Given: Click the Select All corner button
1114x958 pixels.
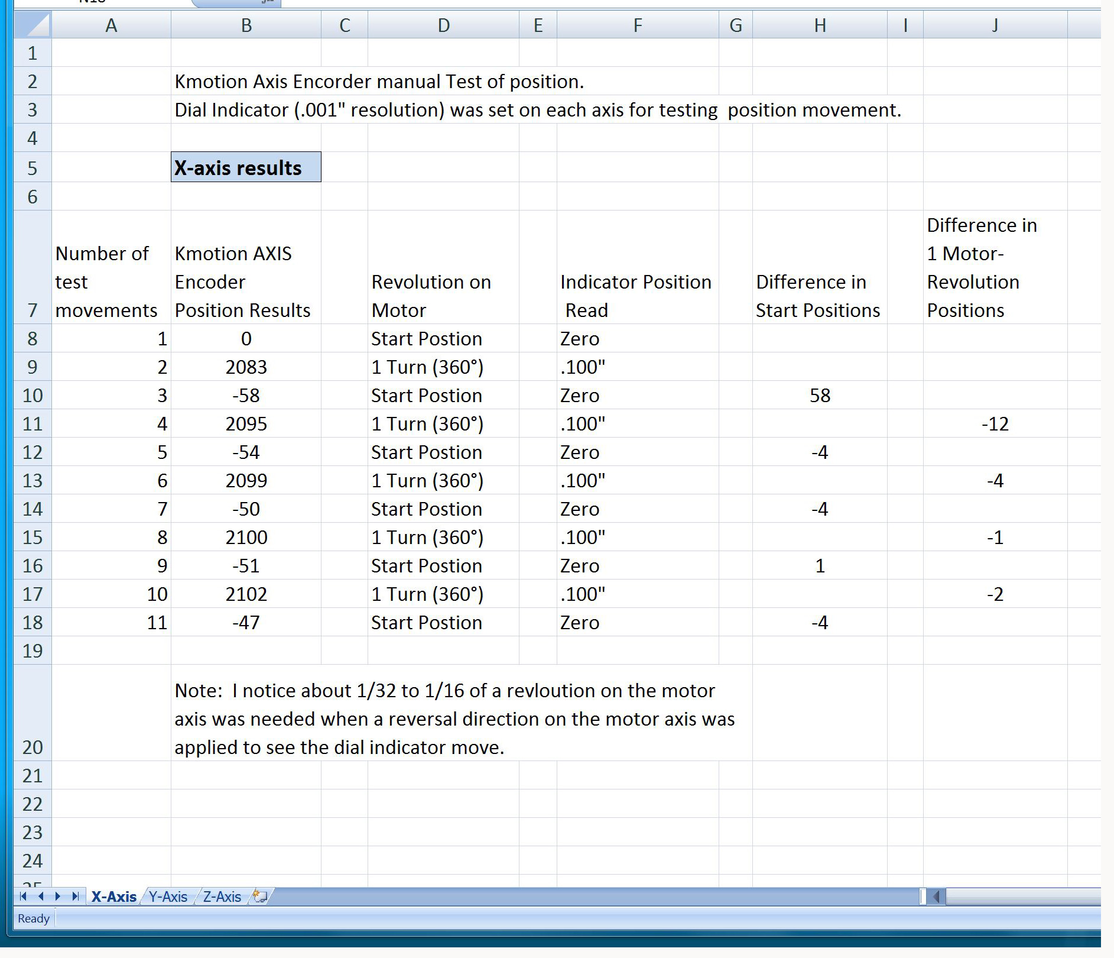Looking at the screenshot, I should click(33, 25).
